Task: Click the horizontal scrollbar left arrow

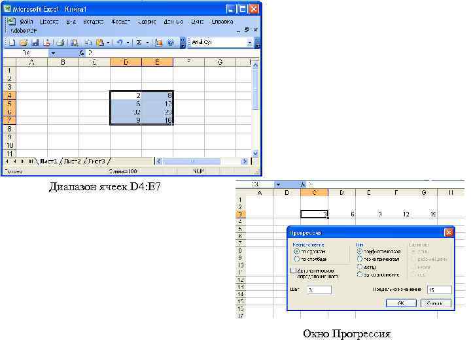Action: 159,161
